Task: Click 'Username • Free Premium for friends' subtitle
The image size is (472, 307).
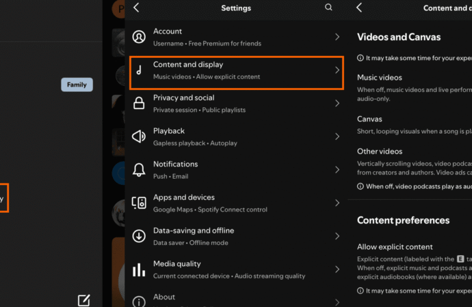Action: click(x=207, y=44)
